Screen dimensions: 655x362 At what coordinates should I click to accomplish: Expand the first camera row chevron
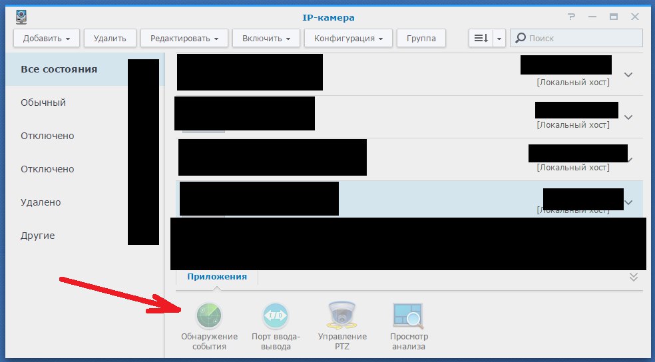pyautogui.click(x=628, y=75)
